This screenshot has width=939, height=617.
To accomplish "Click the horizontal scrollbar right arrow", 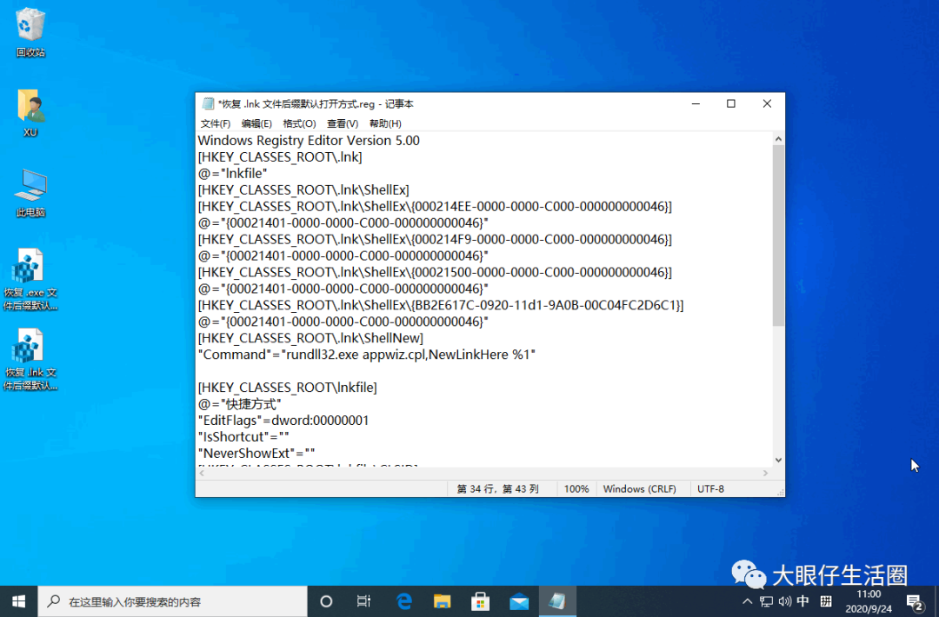I will 765,473.
